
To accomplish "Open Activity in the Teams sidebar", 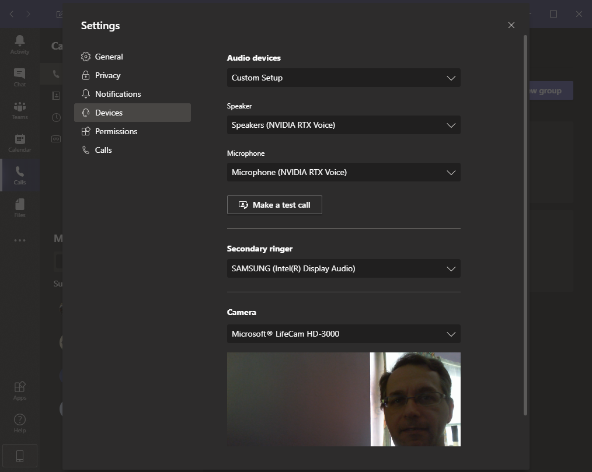I will click(20, 44).
